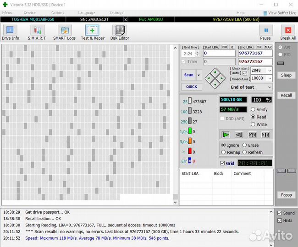Click the Sleep button

[286, 75]
